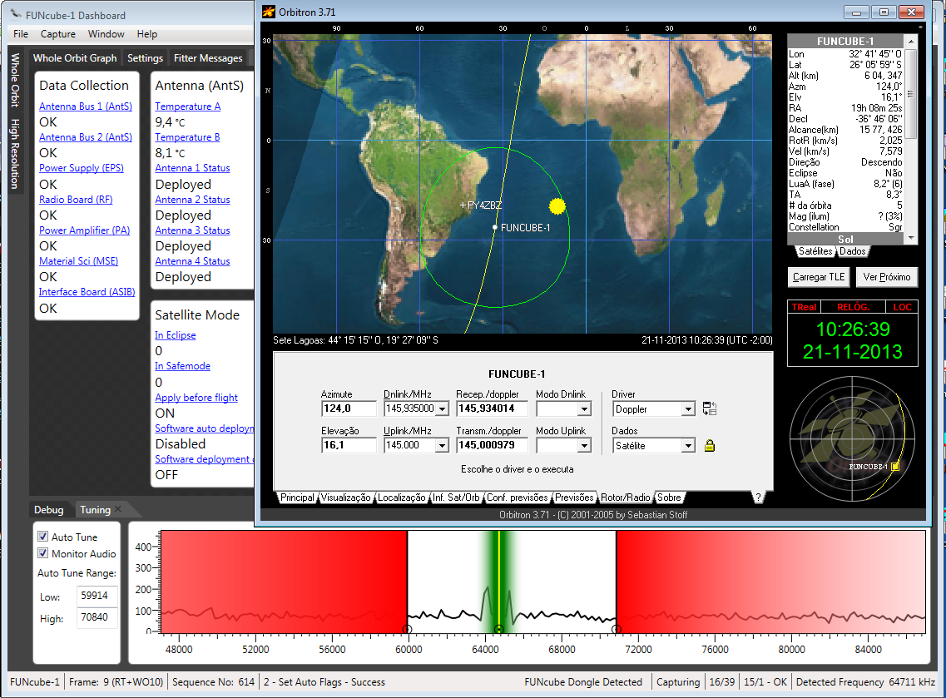Open the Apply before flight link
946x698 pixels.
click(x=196, y=398)
